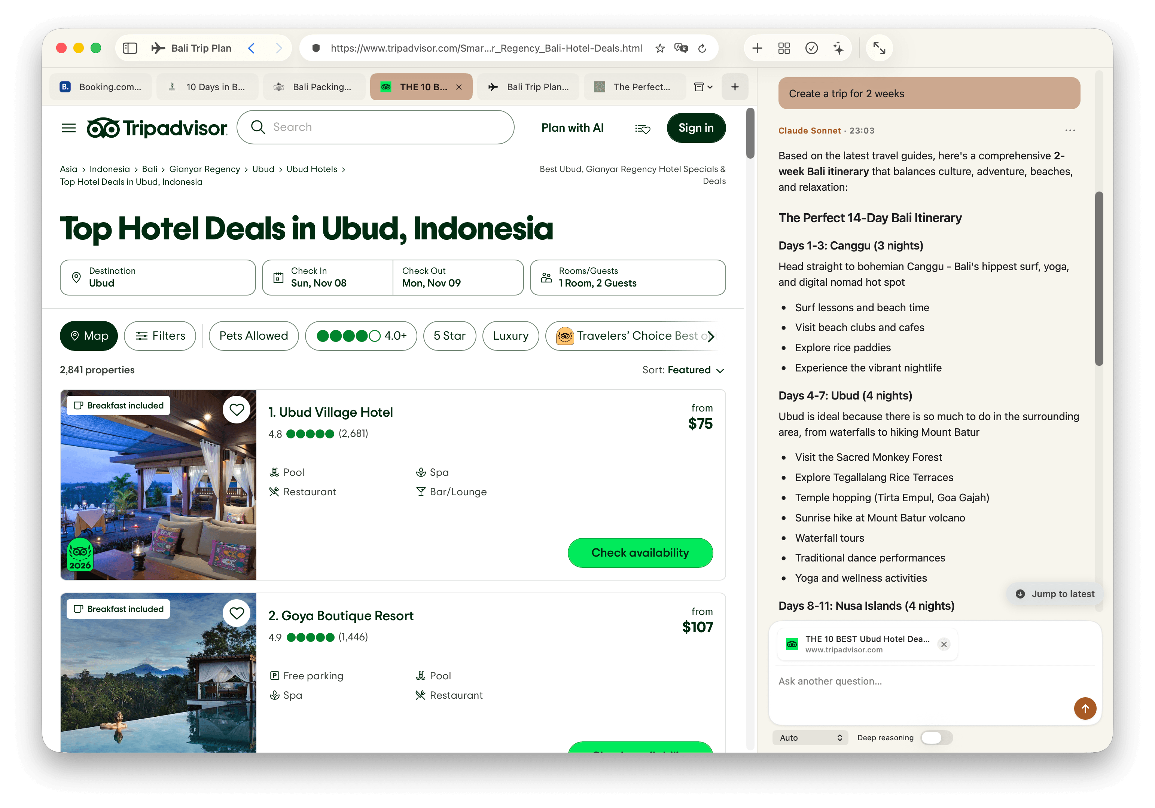Click the checkmark circle toolbar icon

(811, 48)
